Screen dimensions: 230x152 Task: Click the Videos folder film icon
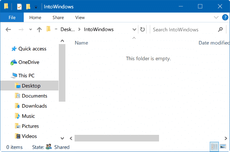[x=18, y=136]
